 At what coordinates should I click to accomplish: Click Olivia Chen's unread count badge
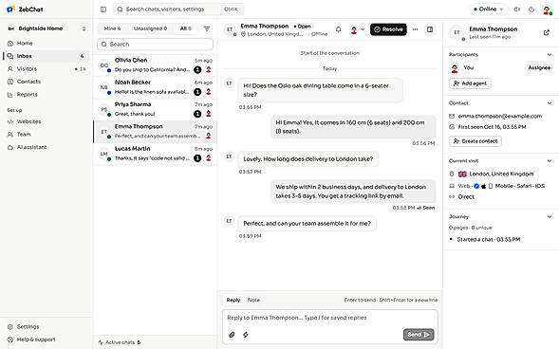[x=197, y=70]
